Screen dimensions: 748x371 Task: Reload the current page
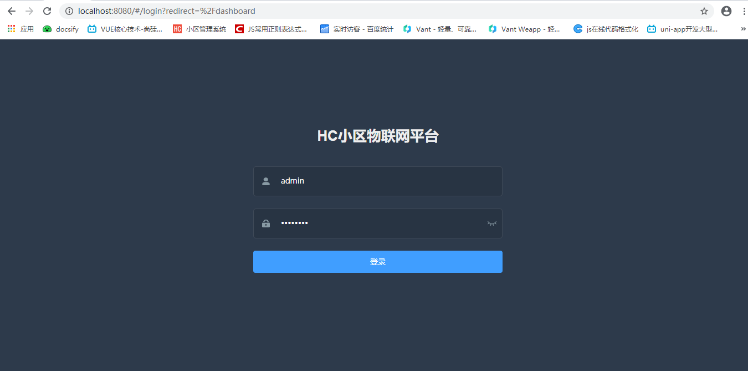pyautogui.click(x=47, y=11)
